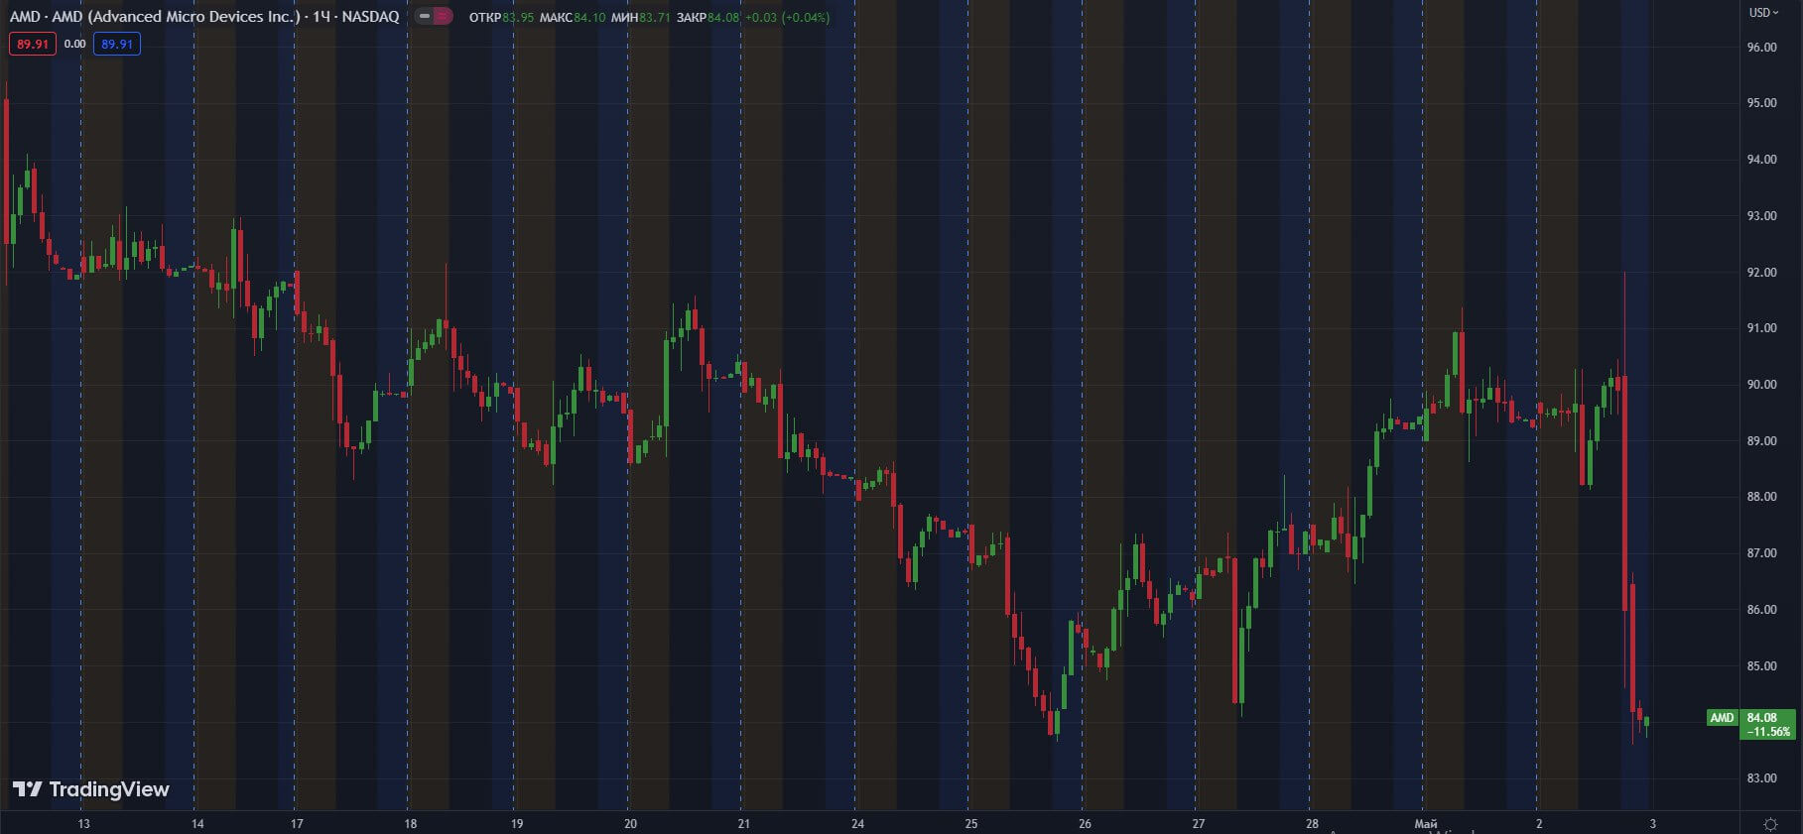This screenshot has width=1803, height=834.
Task: Click the spread value 0.00
Action: click(74, 44)
